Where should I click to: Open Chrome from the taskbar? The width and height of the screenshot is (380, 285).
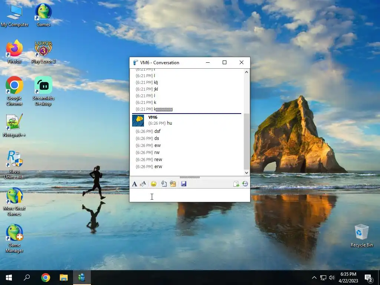click(45, 278)
